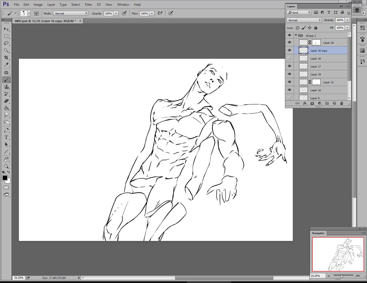The height and width of the screenshot is (283, 367).
Task: Select the Rectangular Marquee tool
Action: pos(6,36)
